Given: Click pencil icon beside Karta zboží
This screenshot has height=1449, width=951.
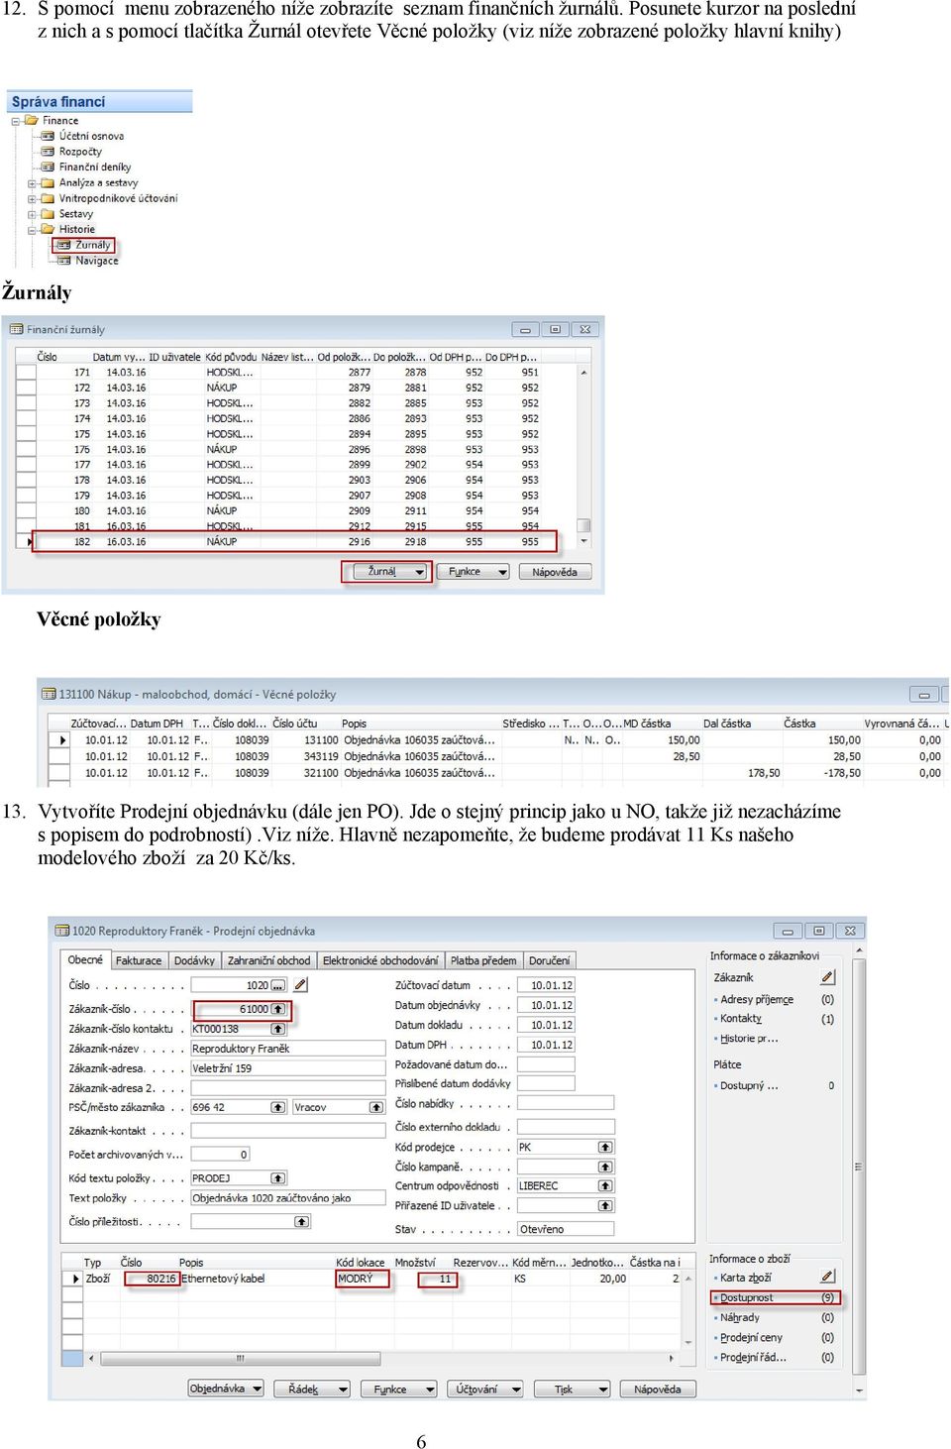Looking at the screenshot, I should coord(827,1278).
